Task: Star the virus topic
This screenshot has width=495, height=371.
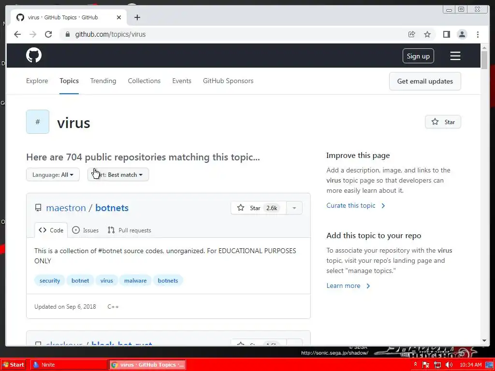Action: (443, 122)
